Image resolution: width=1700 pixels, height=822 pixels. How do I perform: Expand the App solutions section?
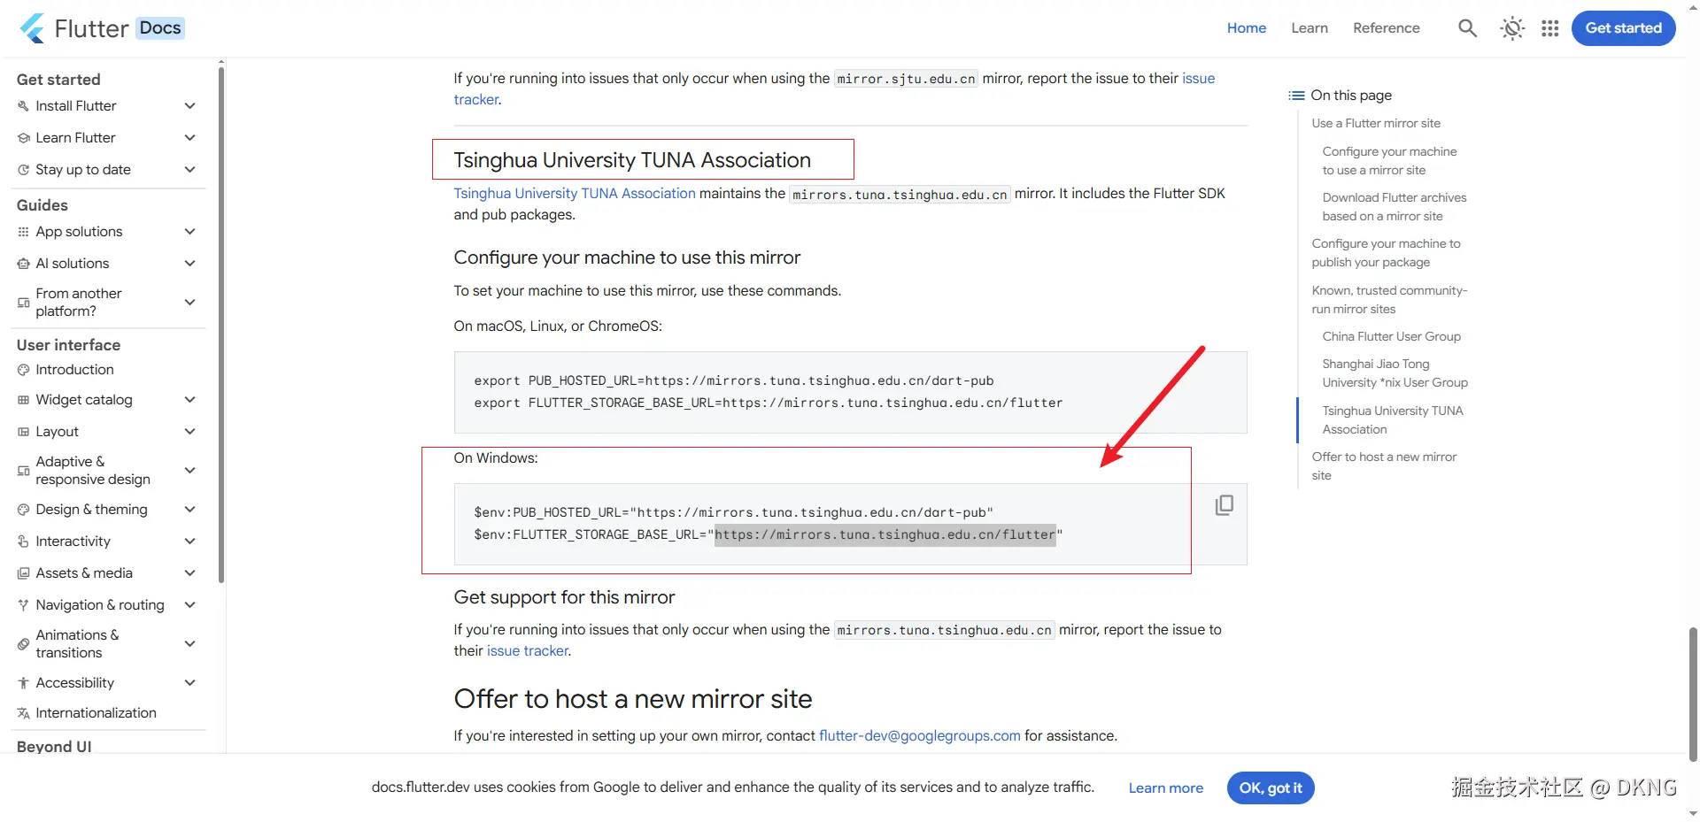coord(189,232)
